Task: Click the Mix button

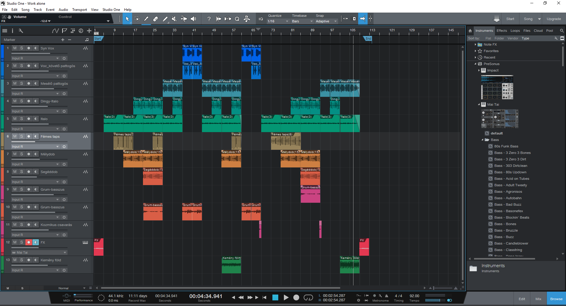Action: pos(538,299)
